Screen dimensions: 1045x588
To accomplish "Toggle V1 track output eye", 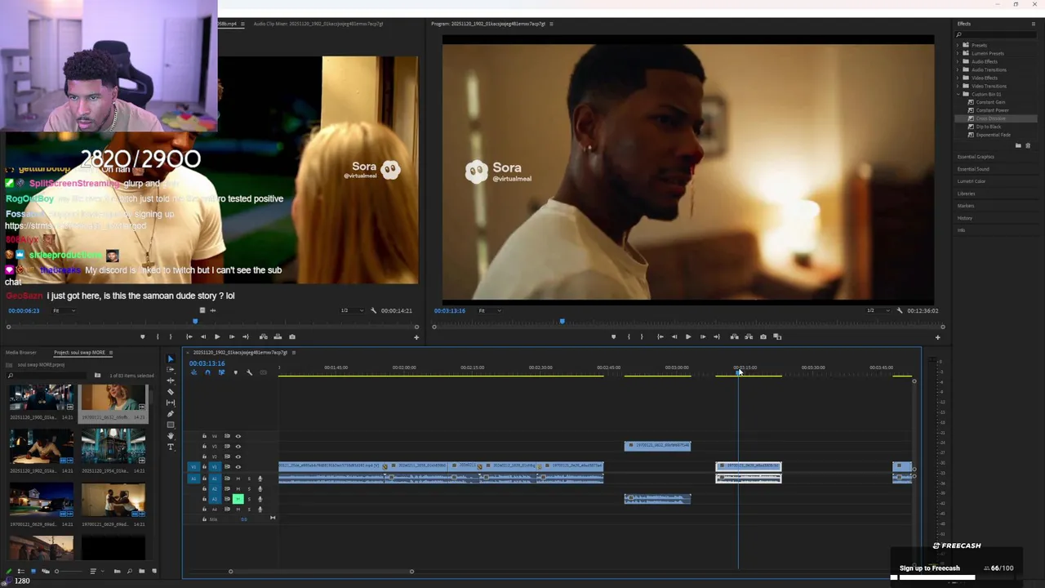I will coord(238,467).
